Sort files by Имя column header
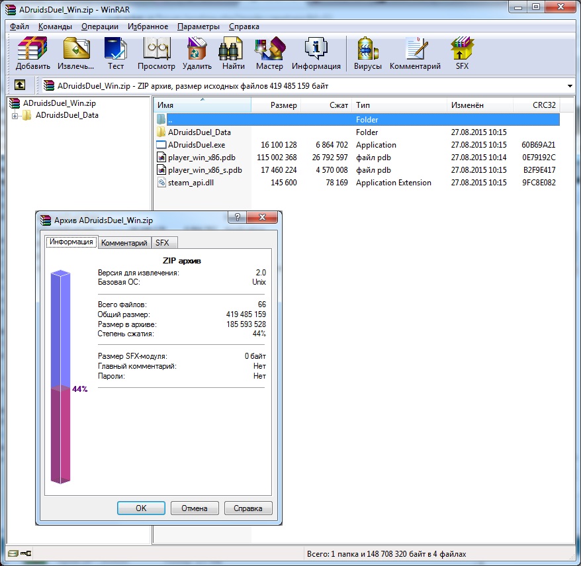 pos(202,105)
